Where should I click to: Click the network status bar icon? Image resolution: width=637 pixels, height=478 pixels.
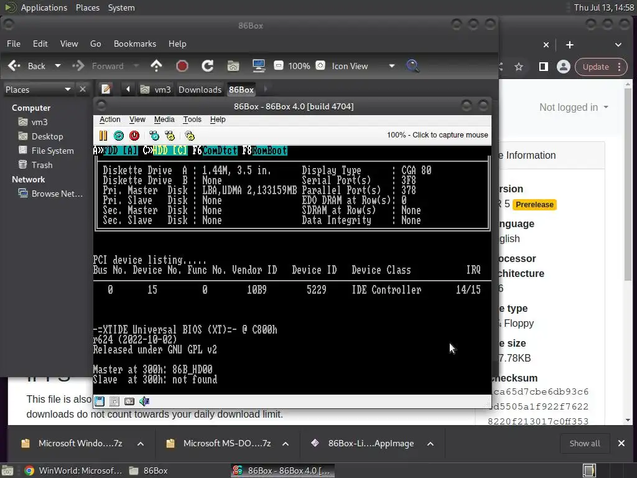point(129,401)
